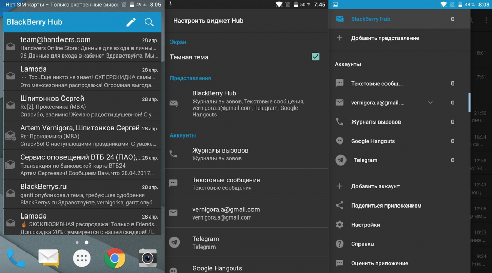The image size is (492, 273).
Task: Choose Текстовые сообщения account in widget settings
Action: [x=247, y=183]
